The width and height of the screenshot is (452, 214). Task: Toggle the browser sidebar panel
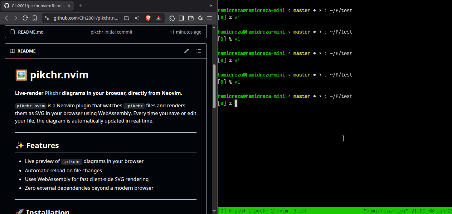(x=181, y=18)
